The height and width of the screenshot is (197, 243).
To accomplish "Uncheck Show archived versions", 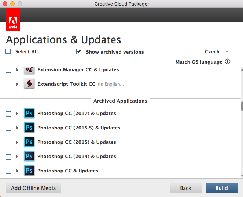I will [79, 51].
